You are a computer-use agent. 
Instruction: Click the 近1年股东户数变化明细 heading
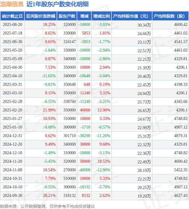(x=57, y=4)
